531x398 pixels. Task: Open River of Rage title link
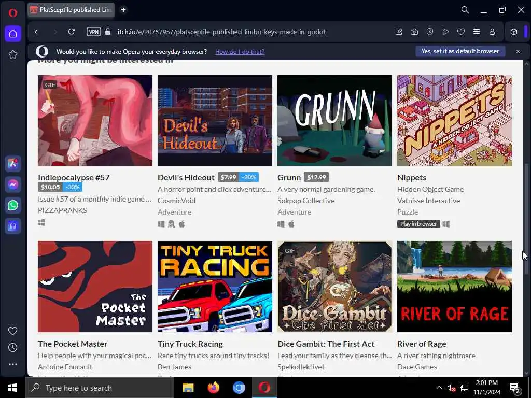tap(422, 344)
